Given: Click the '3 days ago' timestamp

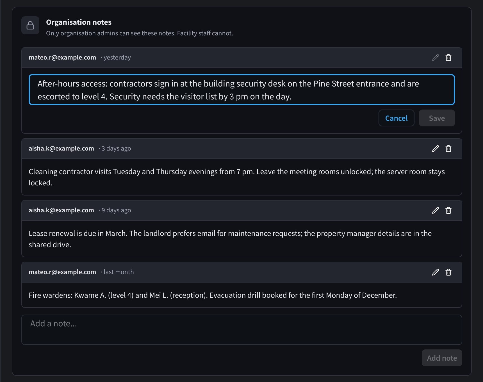Looking at the screenshot, I should click(116, 149).
